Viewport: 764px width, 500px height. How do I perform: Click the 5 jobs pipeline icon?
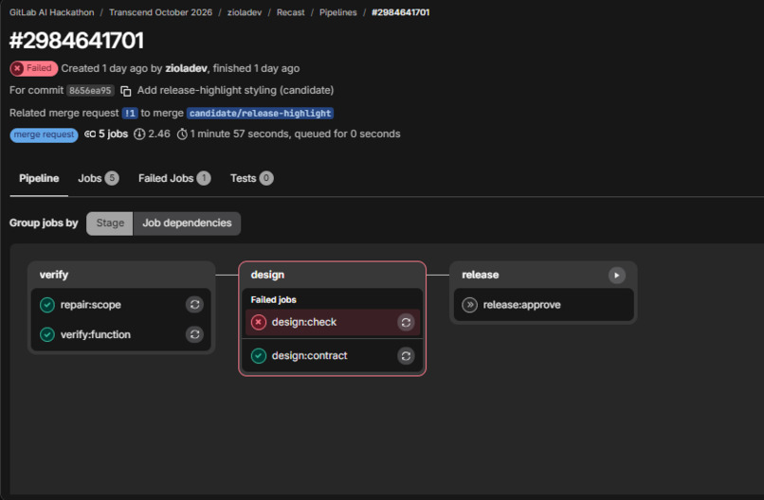point(90,134)
